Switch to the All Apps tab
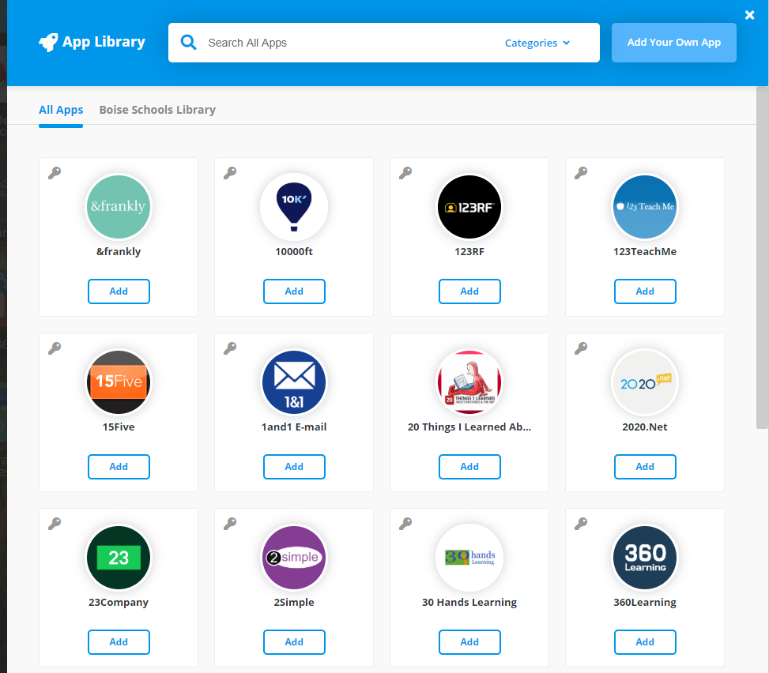The width and height of the screenshot is (769, 673). click(x=61, y=110)
